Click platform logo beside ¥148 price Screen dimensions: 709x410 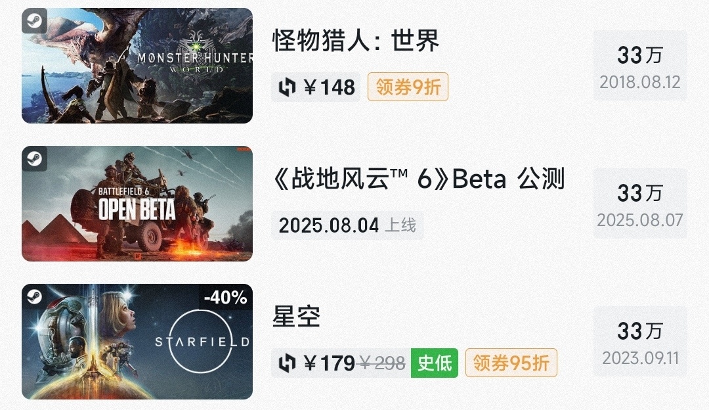click(x=287, y=87)
